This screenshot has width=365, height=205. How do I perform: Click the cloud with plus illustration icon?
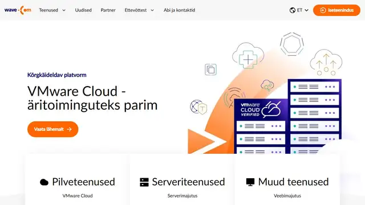coord(248,56)
